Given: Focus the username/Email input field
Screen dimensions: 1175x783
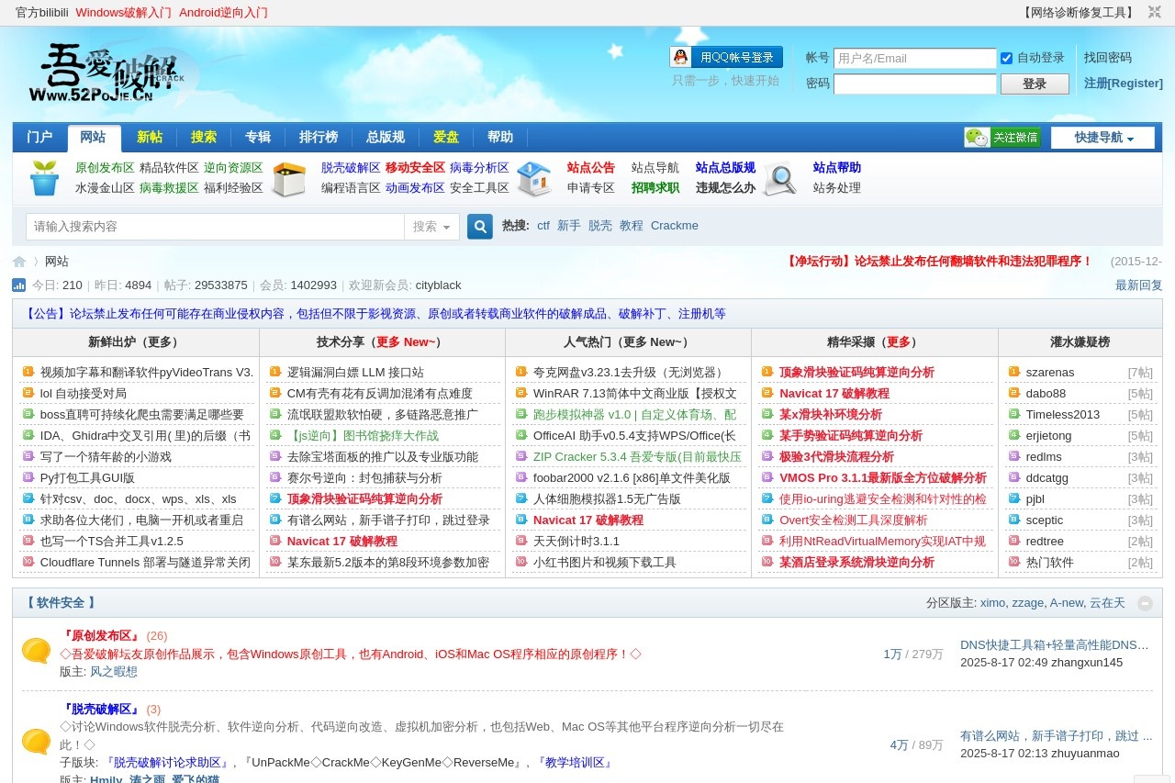Looking at the screenshot, I should point(914,58).
